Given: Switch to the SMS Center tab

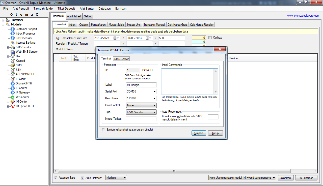Looking at the screenshot, I should 121,59.
